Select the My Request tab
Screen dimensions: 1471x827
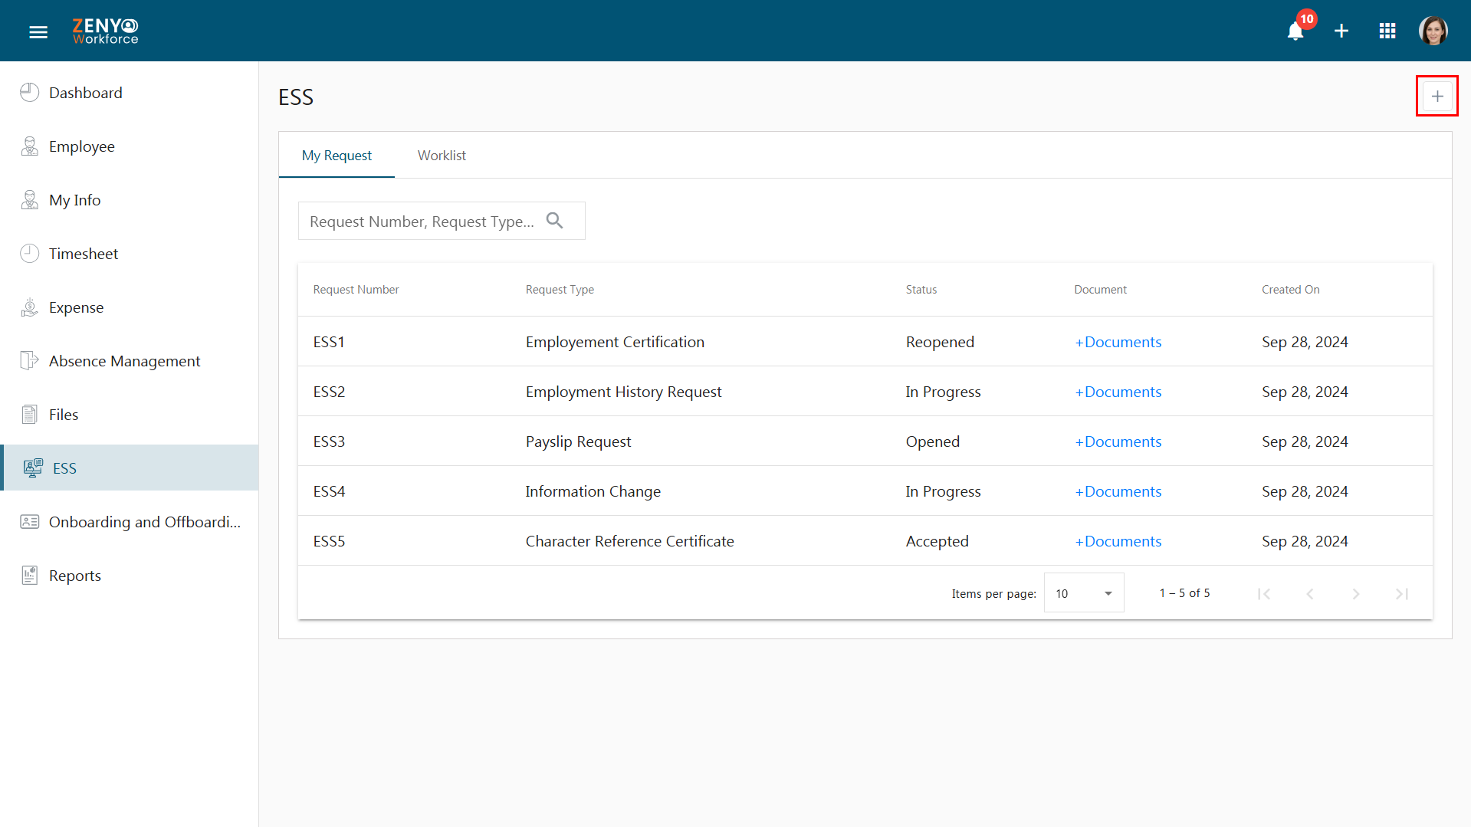337,156
